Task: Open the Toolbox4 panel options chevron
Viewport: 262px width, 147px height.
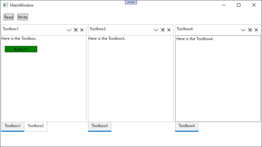Action: tap(243, 30)
